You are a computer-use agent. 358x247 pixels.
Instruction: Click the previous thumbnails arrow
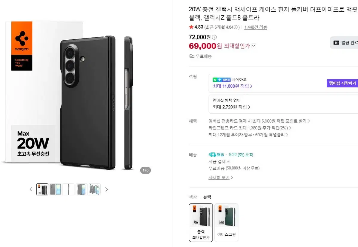pos(31,189)
